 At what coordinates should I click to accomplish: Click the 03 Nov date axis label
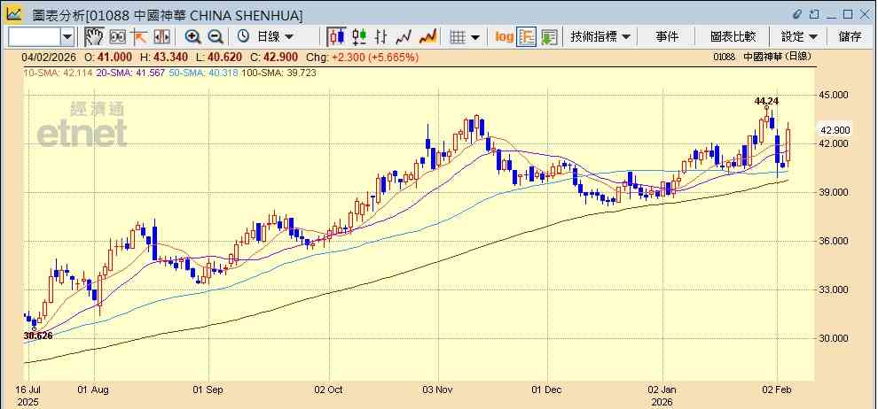(x=439, y=390)
